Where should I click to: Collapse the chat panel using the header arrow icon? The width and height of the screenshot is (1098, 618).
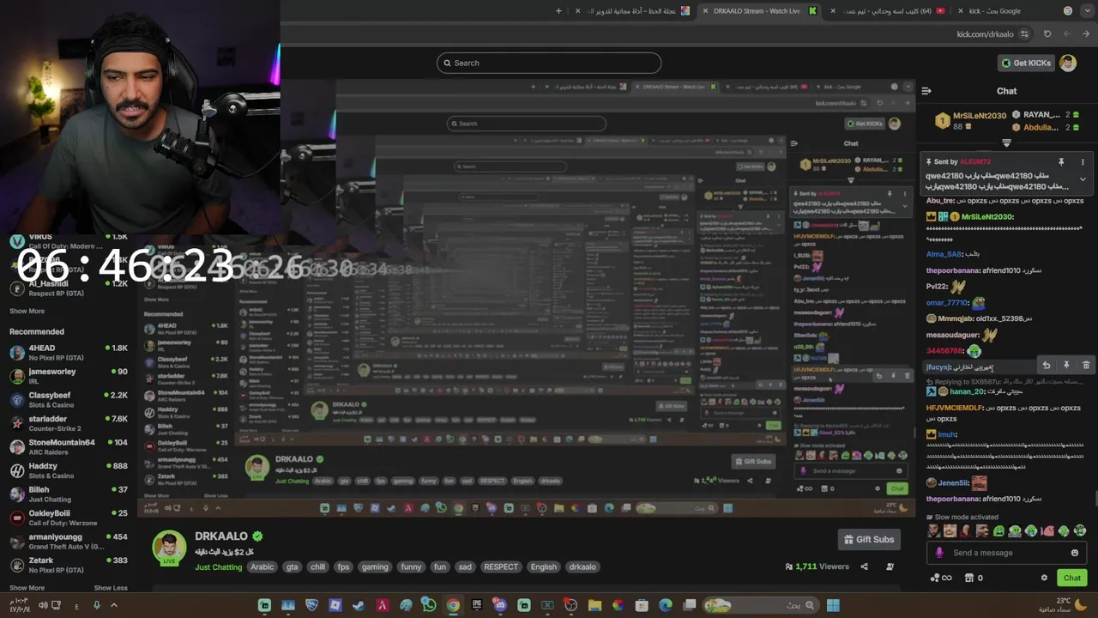pos(926,91)
